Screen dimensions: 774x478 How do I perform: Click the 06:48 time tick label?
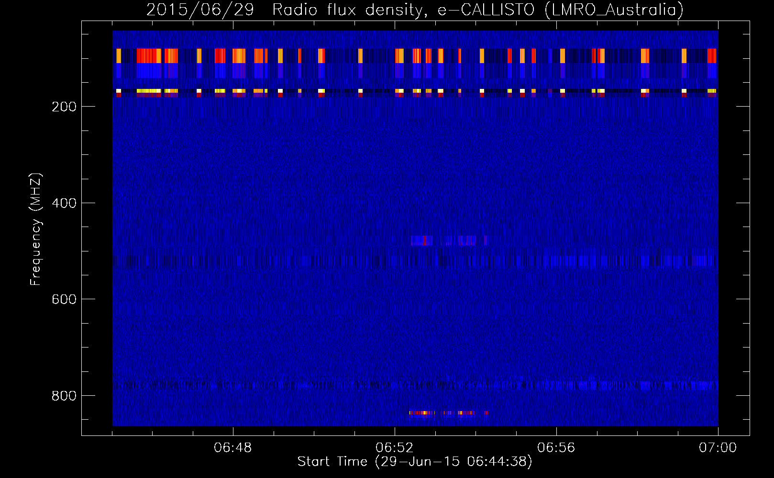(233, 448)
